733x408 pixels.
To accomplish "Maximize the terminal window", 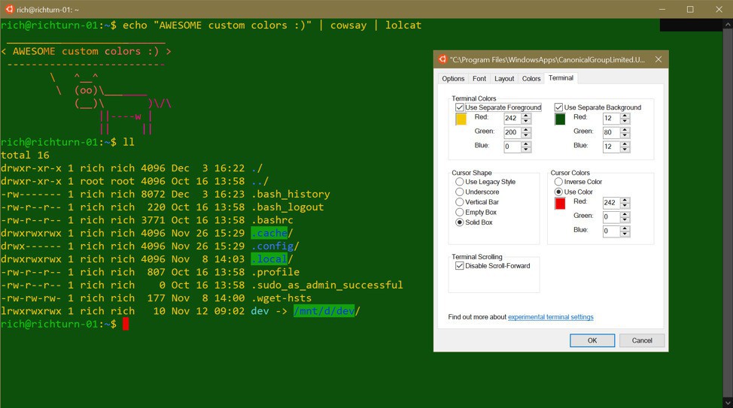I will pos(689,9).
